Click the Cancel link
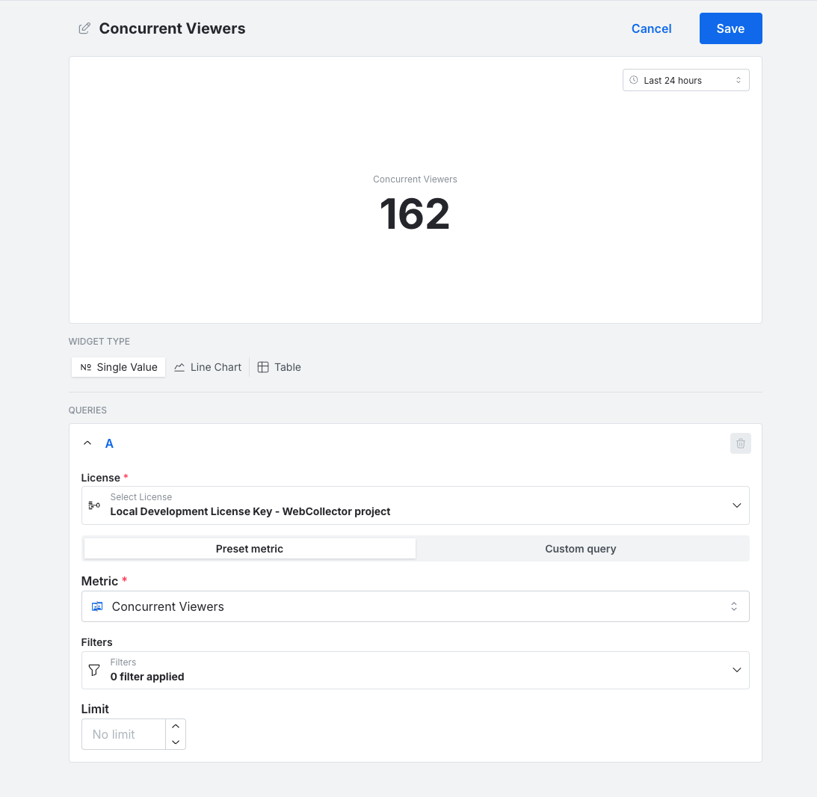The image size is (817, 797). click(x=651, y=28)
